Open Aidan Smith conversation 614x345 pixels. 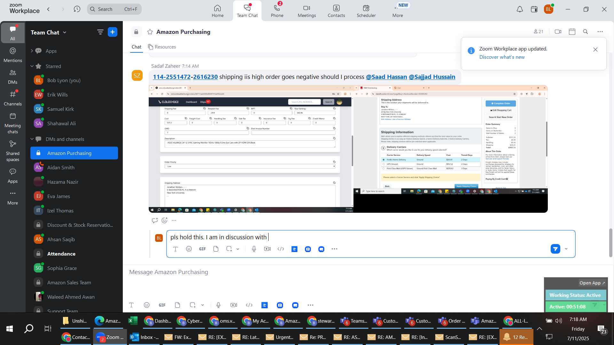click(x=74, y=167)
